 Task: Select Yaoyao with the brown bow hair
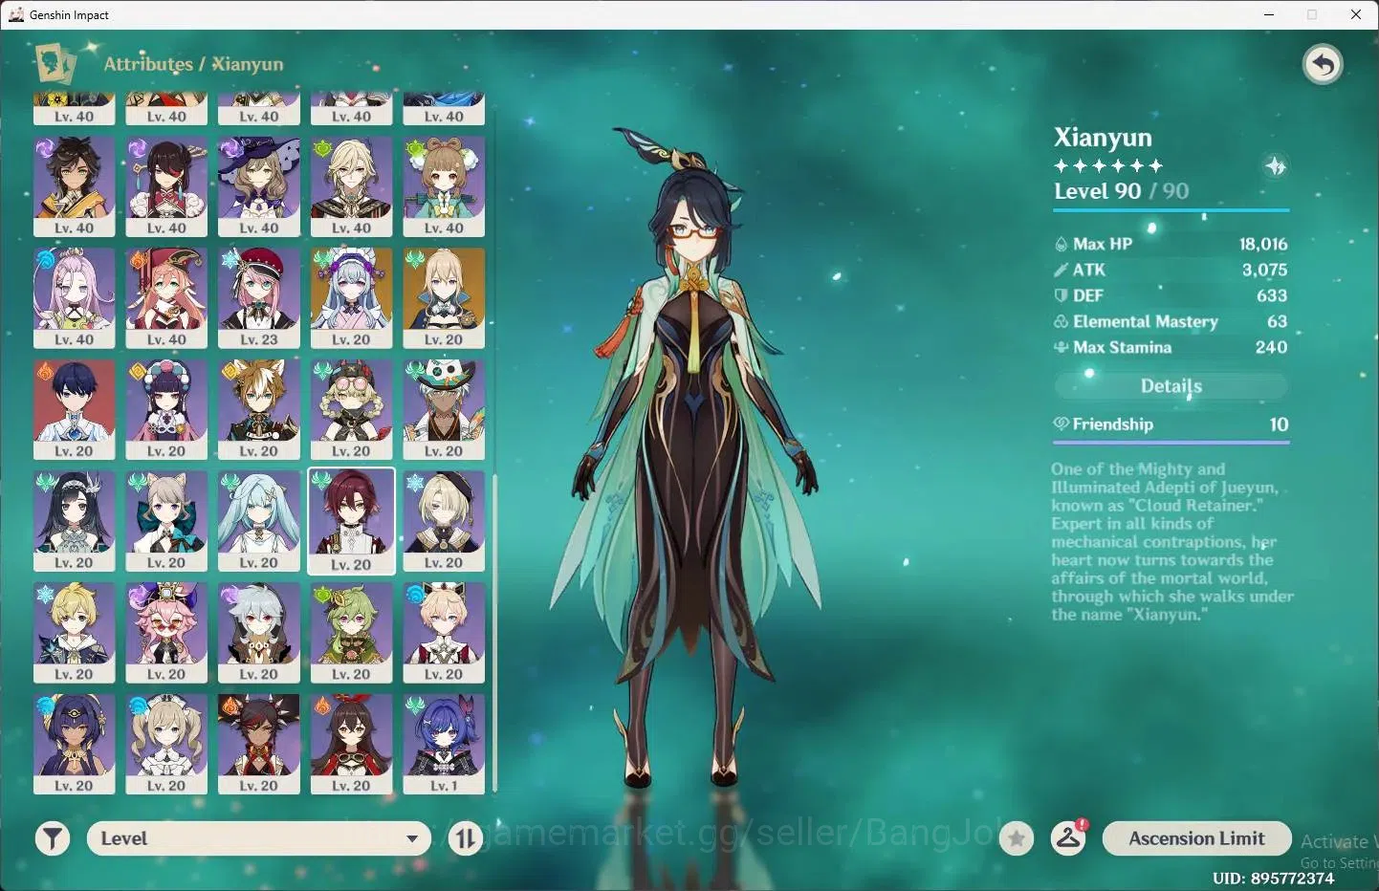point(444,186)
